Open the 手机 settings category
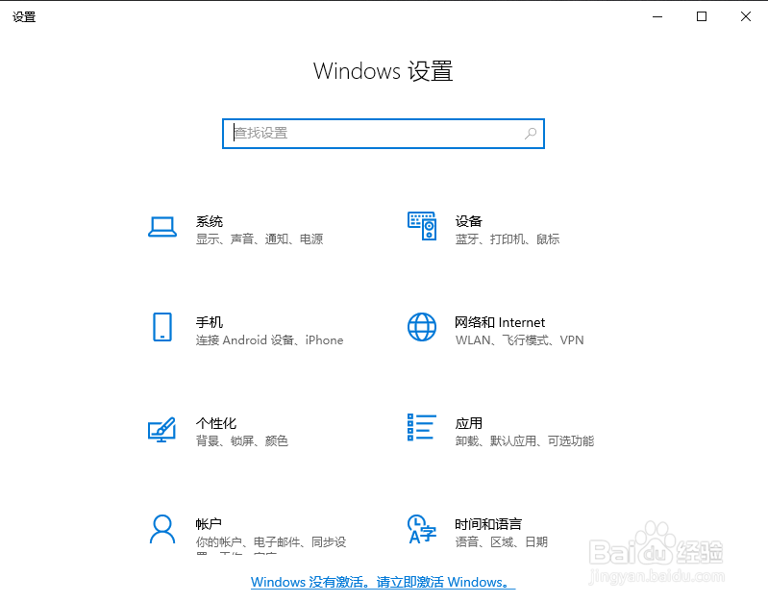Viewport: 768px width, 603px height. (210, 322)
